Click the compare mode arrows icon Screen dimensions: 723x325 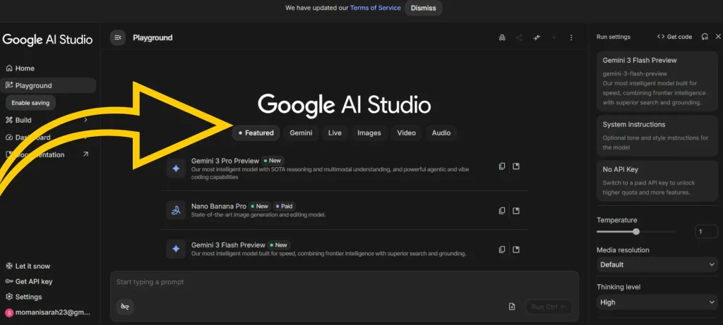(537, 38)
